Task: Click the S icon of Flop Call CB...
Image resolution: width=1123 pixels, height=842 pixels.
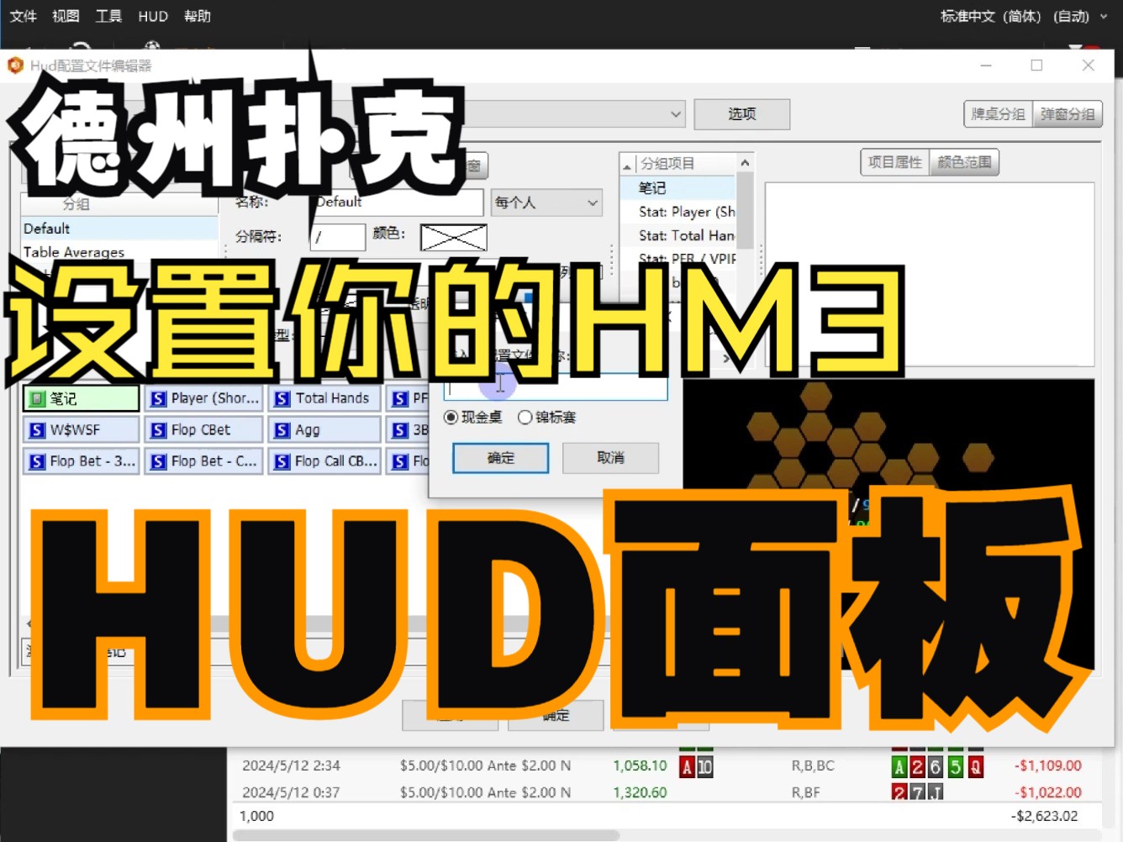Action: pyautogui.click(x=282, y=461)
